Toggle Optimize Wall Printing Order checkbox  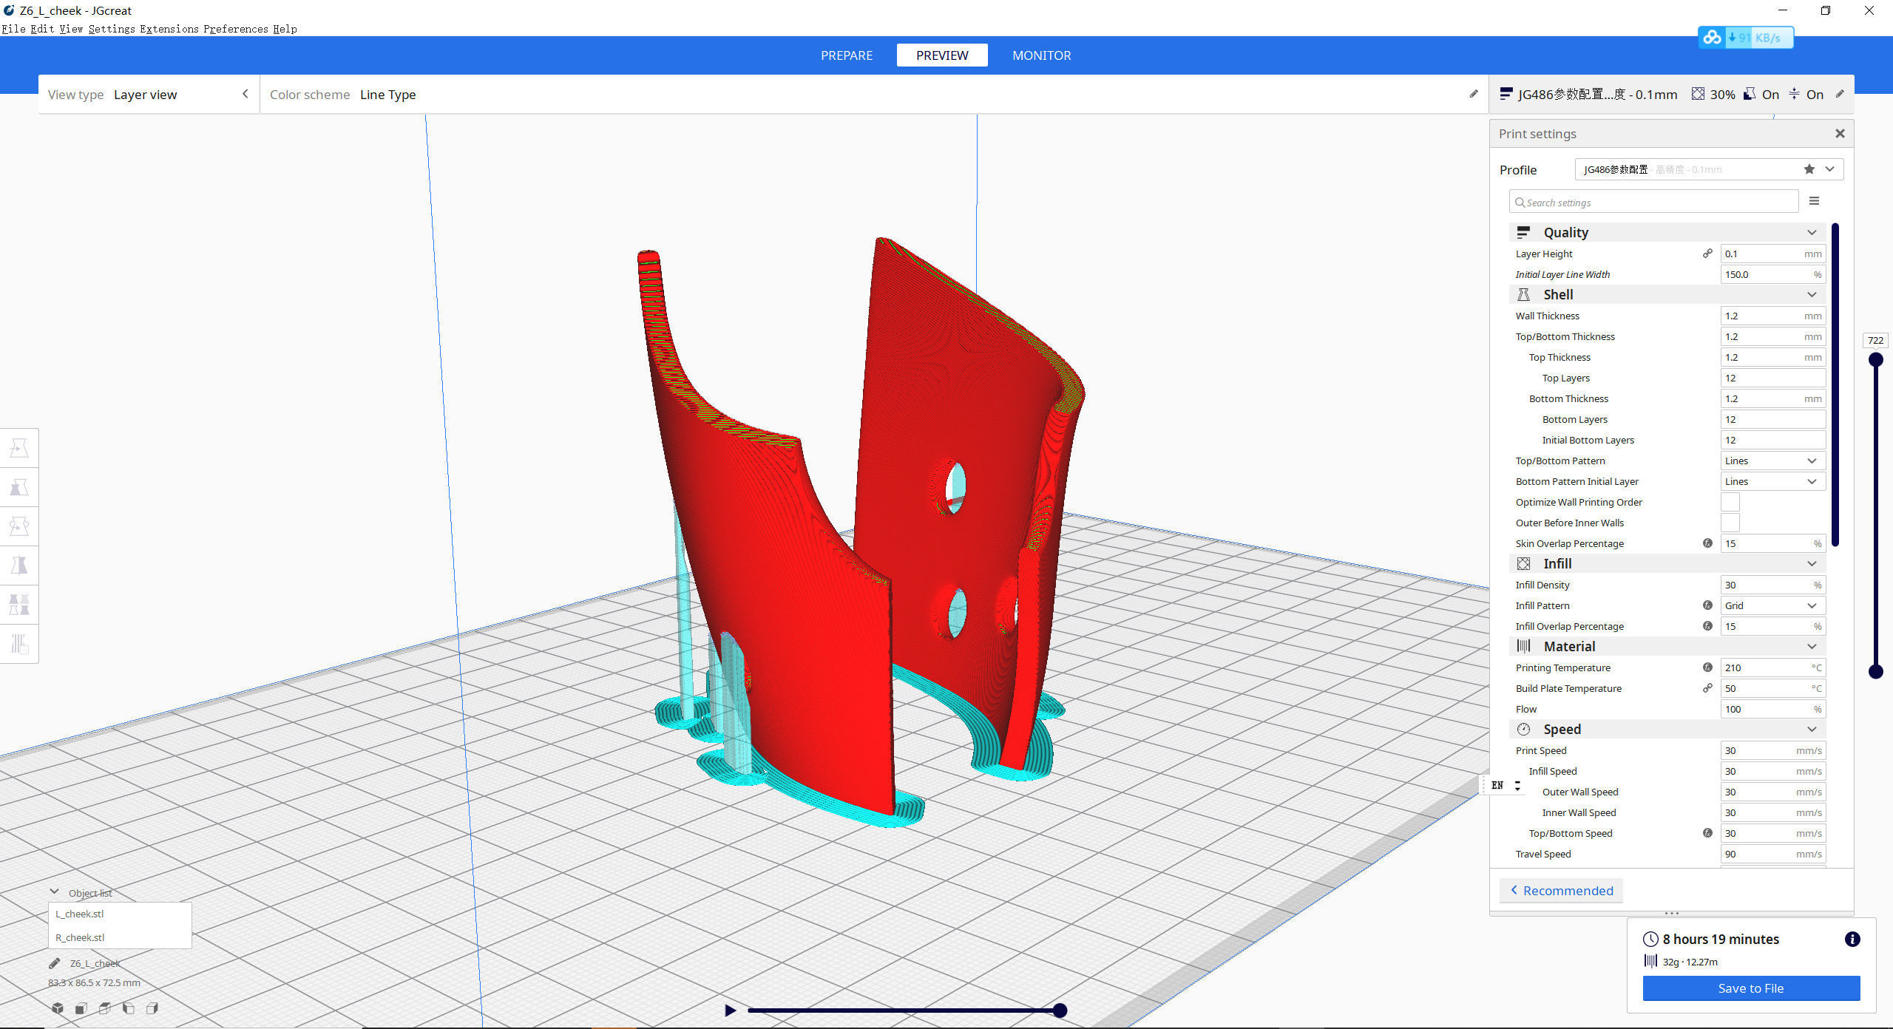click(x=1730, y=502)
